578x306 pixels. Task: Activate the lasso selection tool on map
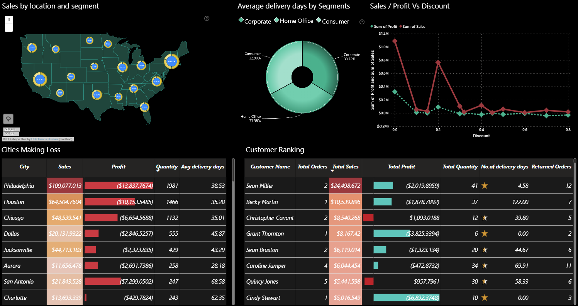pos(8,119)
